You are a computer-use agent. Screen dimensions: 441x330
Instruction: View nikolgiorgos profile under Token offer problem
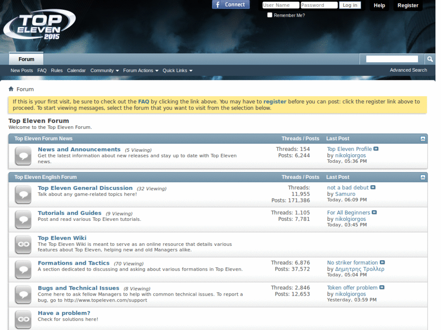(x=351, y=294)
